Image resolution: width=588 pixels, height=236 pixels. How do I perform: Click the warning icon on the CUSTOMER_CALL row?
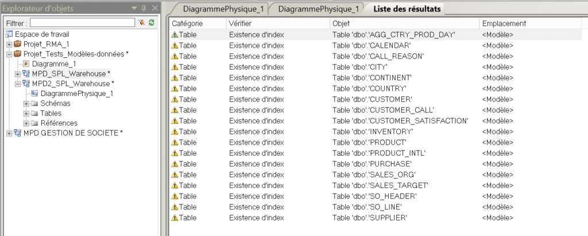(x=175, y=110)
